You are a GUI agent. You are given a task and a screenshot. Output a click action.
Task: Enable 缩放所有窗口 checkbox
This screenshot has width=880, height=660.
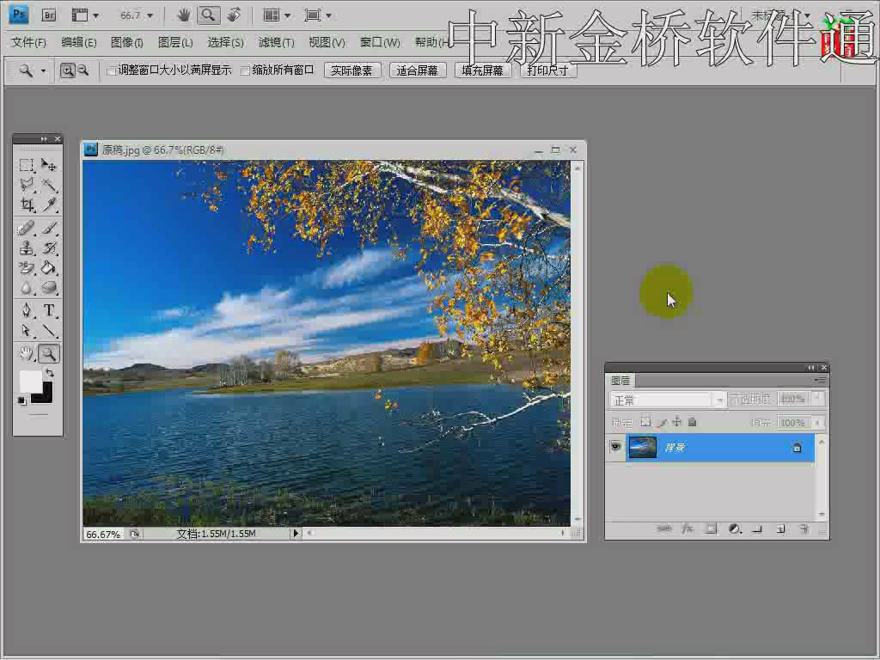[x=245, y=70]
